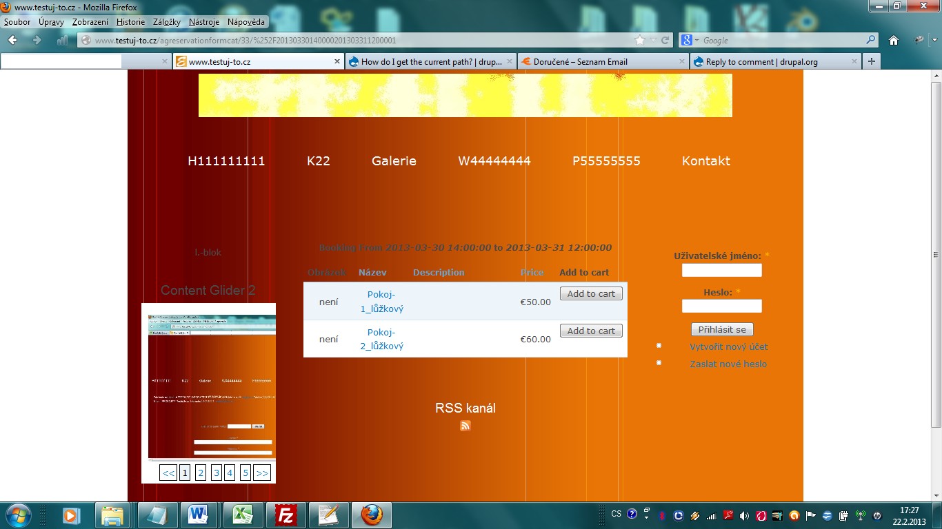Image resolution: width=942 pixels, height=529 pixels.
Task: Add Pokoj-1_lůžkový to cart
Action: (x=591, y=293)
